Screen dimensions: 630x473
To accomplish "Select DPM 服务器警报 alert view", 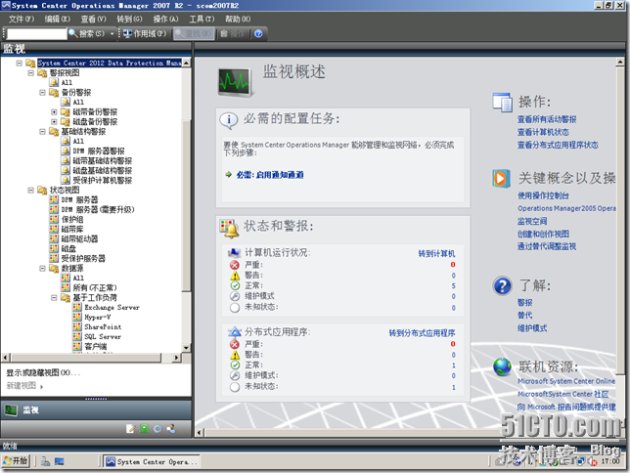I will tap(99, 150).
